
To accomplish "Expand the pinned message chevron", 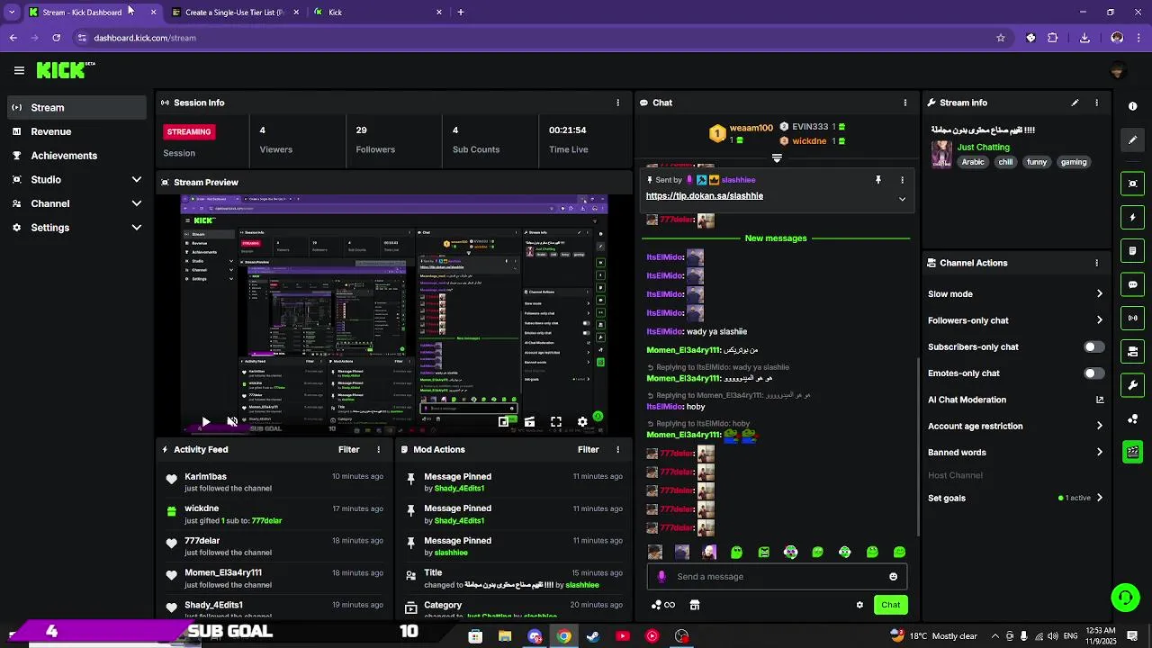I will [x=902, y=199].
